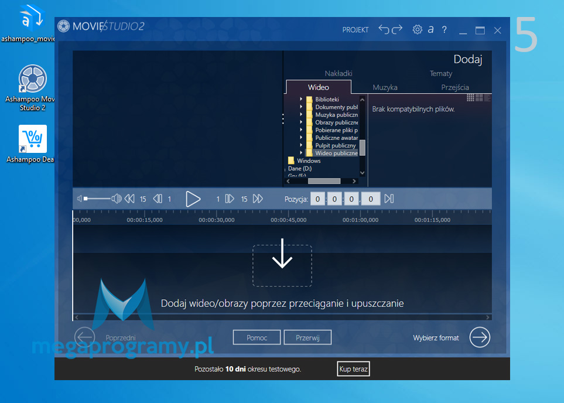Select the Biblioteki folder in the tree
Viewport: 564px width, 403px height.
[x=327, y=100]
